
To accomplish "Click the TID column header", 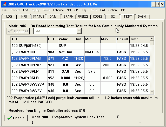I will click(29, 39).
